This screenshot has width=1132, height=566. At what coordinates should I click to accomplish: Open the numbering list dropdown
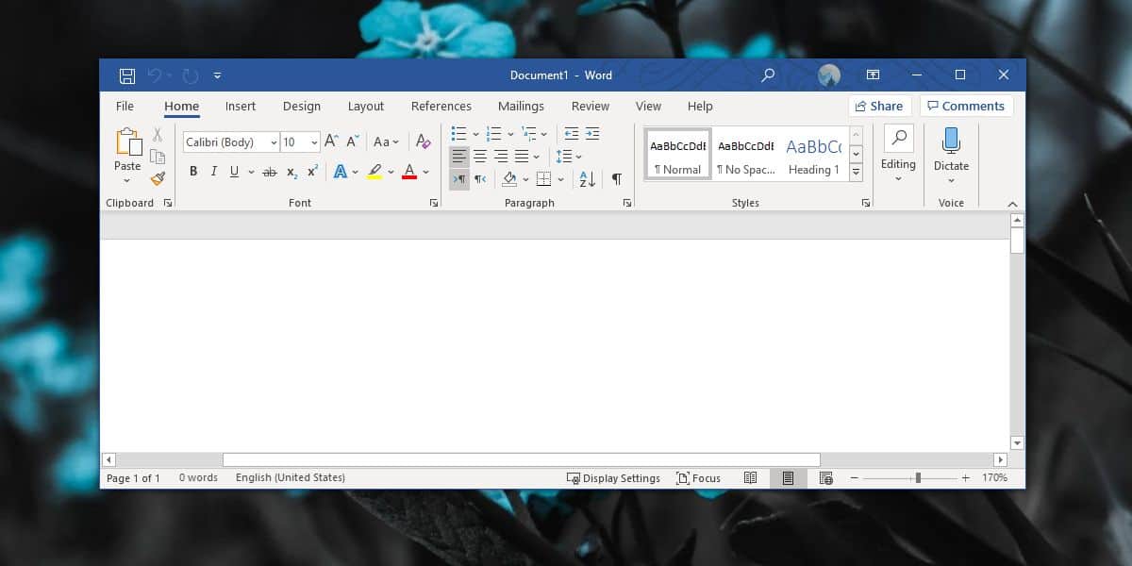(510, 134)
